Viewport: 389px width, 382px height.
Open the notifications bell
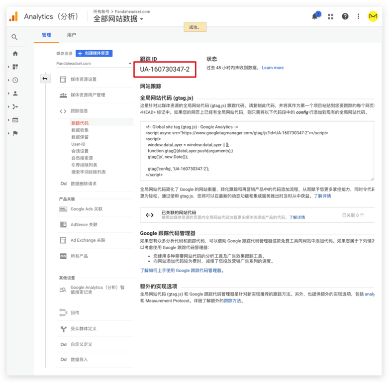click(x=315, y=16)
